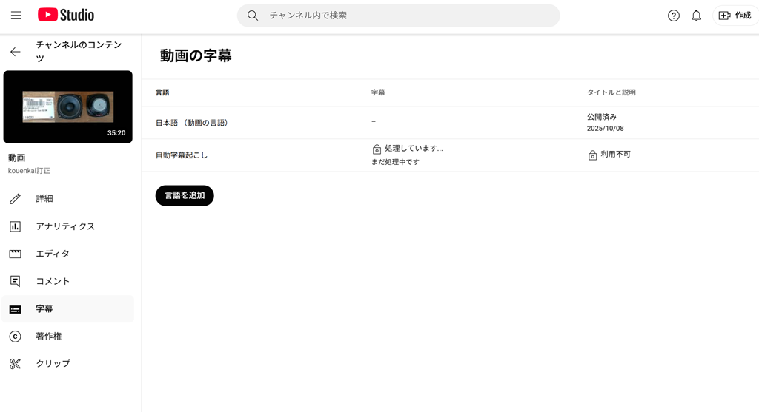Click the クリップ scissors icon

tap(16, 364)
